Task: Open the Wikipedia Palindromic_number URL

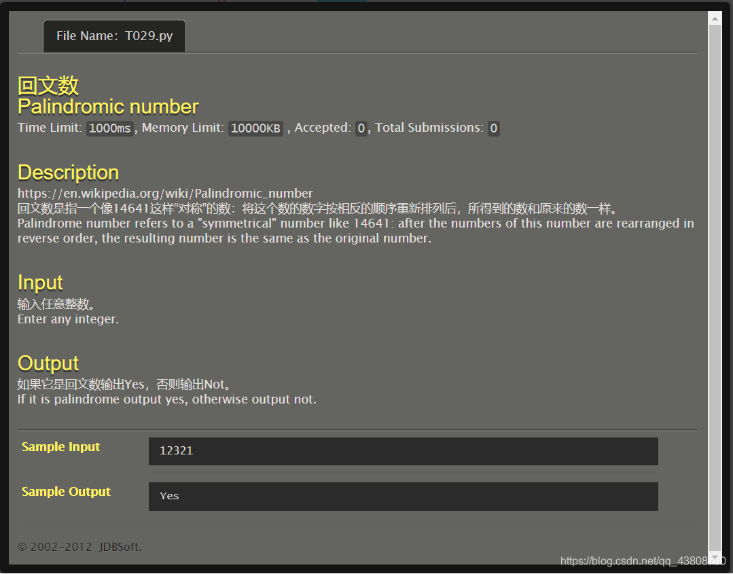Action: pos(165,194)
